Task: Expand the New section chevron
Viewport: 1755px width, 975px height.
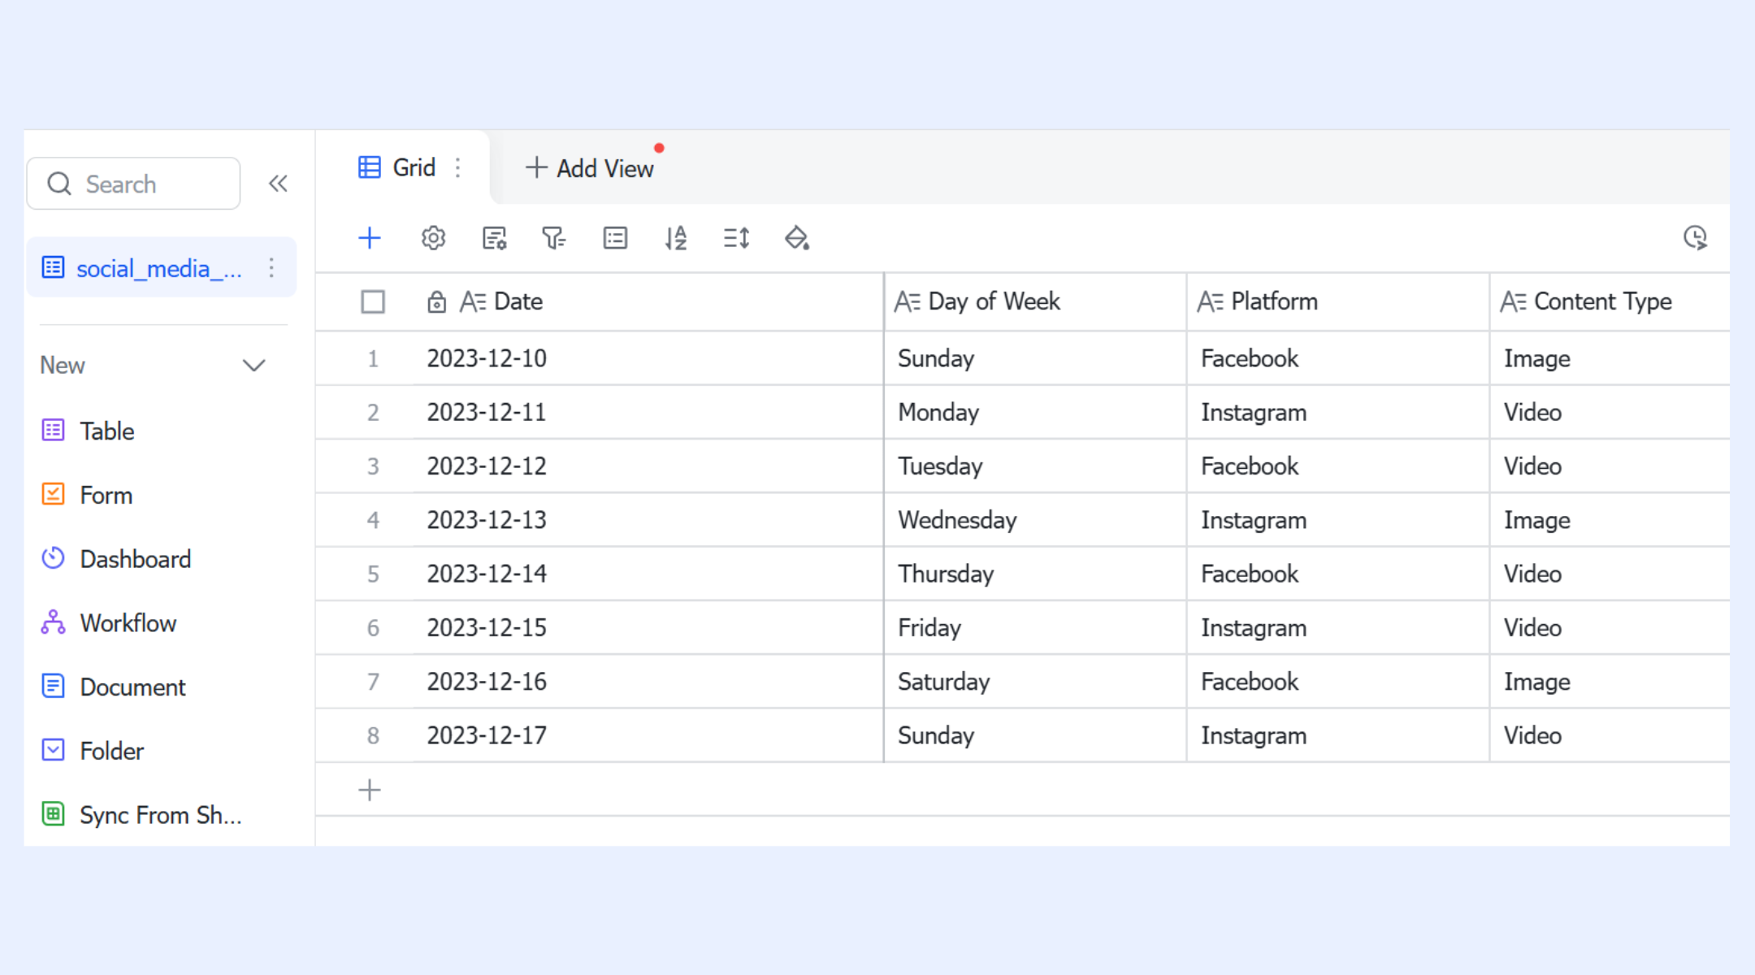Action: 254,366
